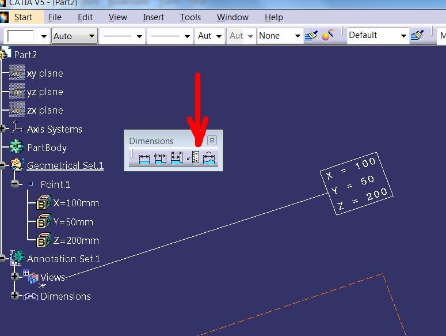The height and width of the screenshot is (336, 446).
Task: Click the Part2 document icon in tree
Action: [5, 53]
